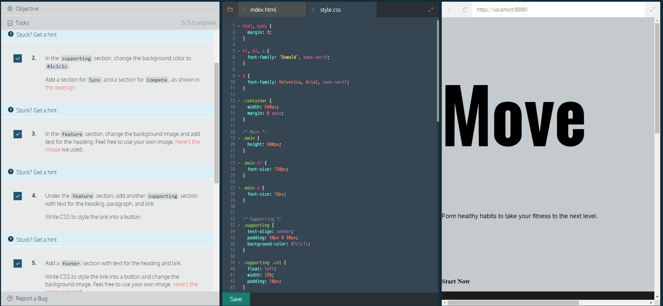Click the browser back arrow
This screenshot has height=306, width=663.
pos(450,10)
